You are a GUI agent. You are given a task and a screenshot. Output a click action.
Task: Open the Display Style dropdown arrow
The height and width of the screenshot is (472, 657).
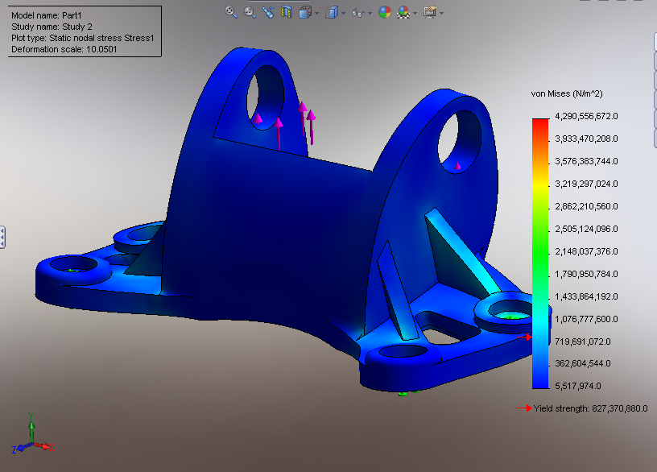click(x=342, y=11)
